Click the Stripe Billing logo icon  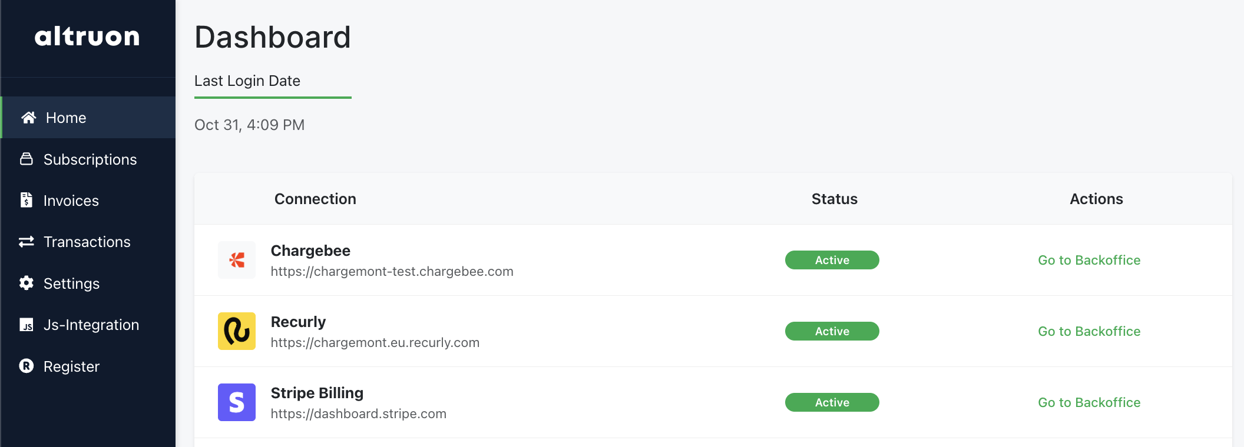pyautogui.click(x=237, y=402)
